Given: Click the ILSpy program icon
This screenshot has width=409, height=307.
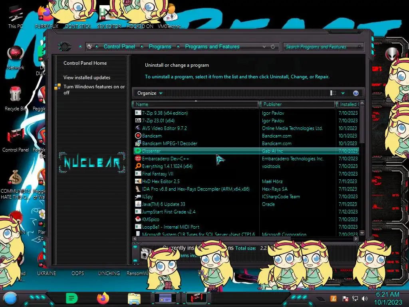Looking at the screenshot, I should [x=138, y=197].
